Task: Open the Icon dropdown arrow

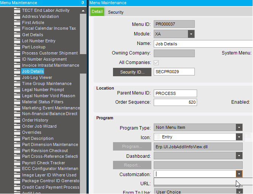Action: pyautogui.click(x=239, y=137)
